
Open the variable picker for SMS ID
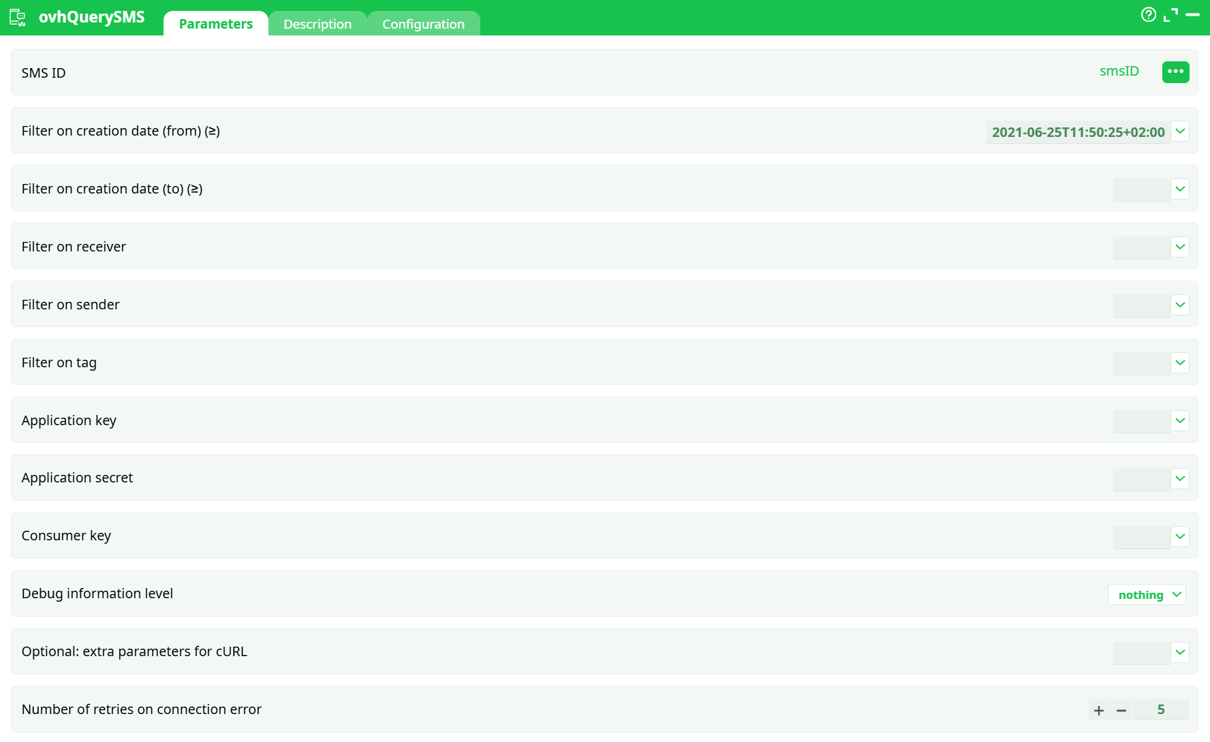point(1176,72)
